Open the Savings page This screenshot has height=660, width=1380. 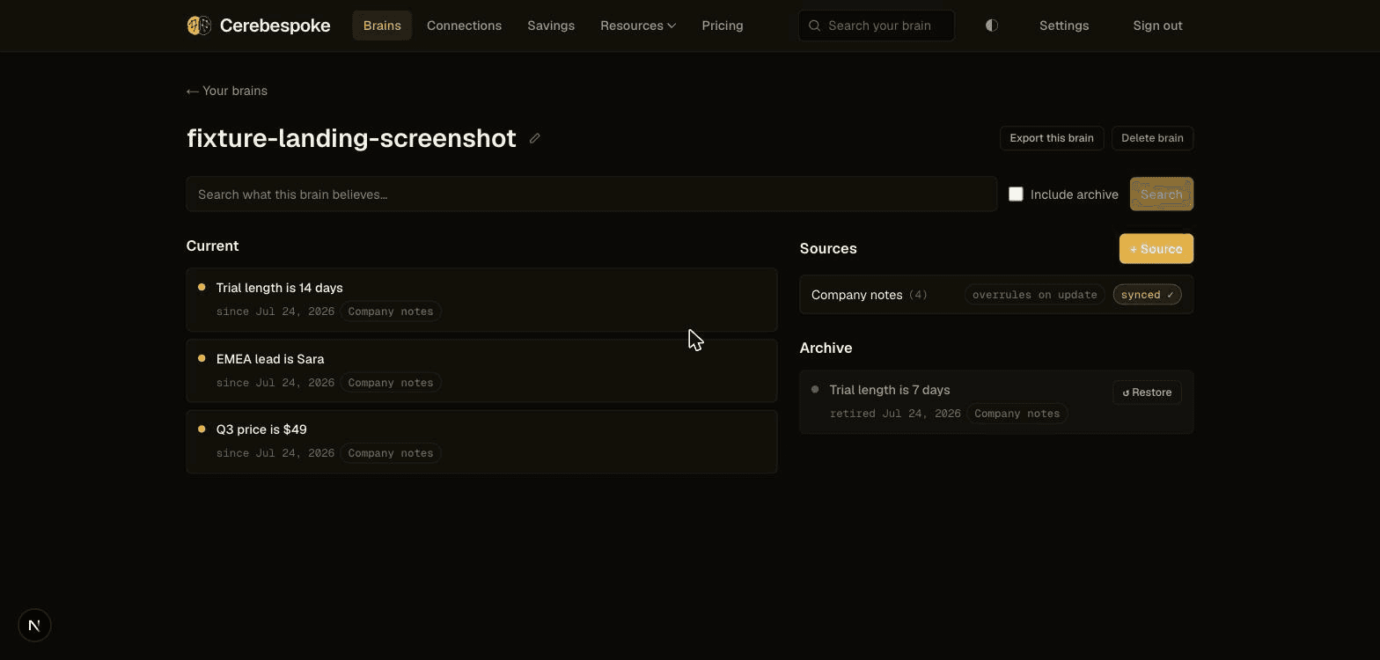pos(551,26)
